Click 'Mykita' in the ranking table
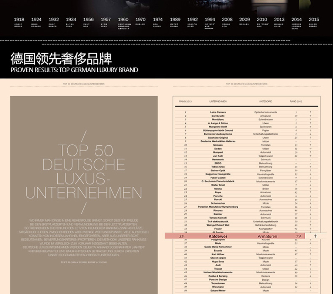Screen dimensions: 333x294 (218, 189)
